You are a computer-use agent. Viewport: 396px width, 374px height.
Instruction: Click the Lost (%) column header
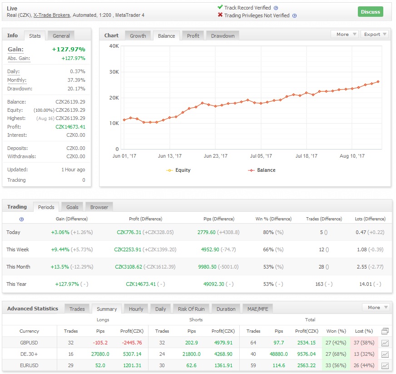click(x=364, y=331)
